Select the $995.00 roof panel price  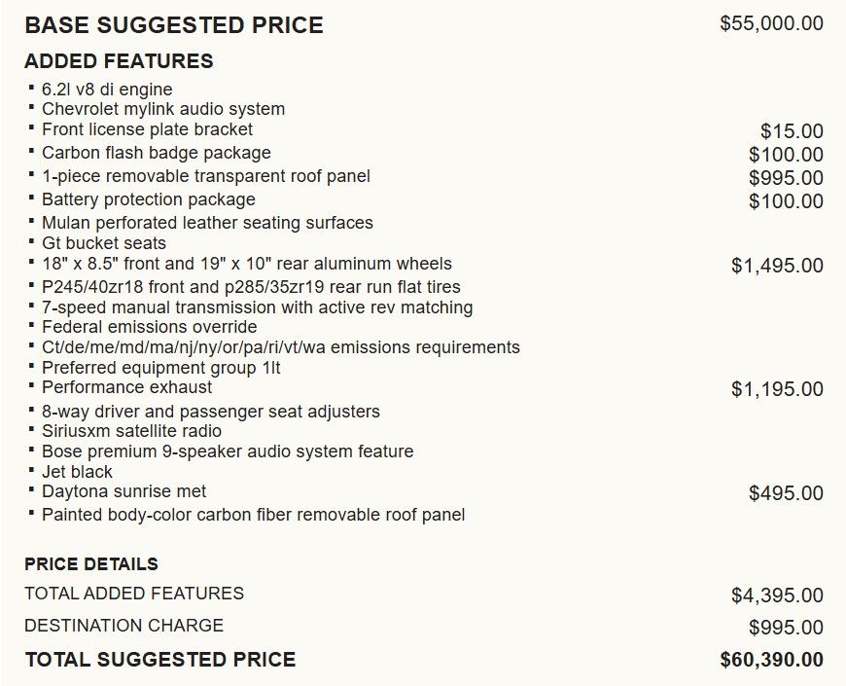point(786,178)
